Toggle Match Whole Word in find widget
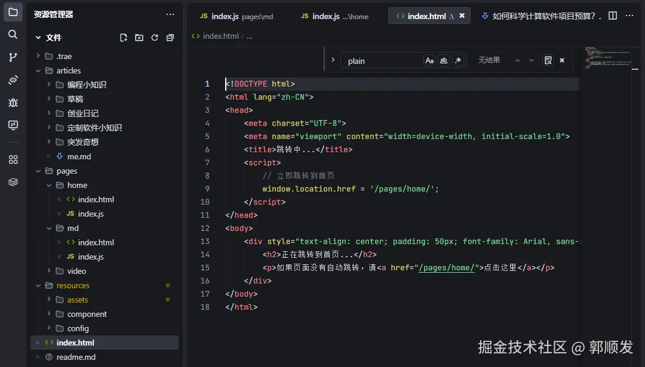Image resolution: width=645 pixels, height=367 pixels. (443, 60)
